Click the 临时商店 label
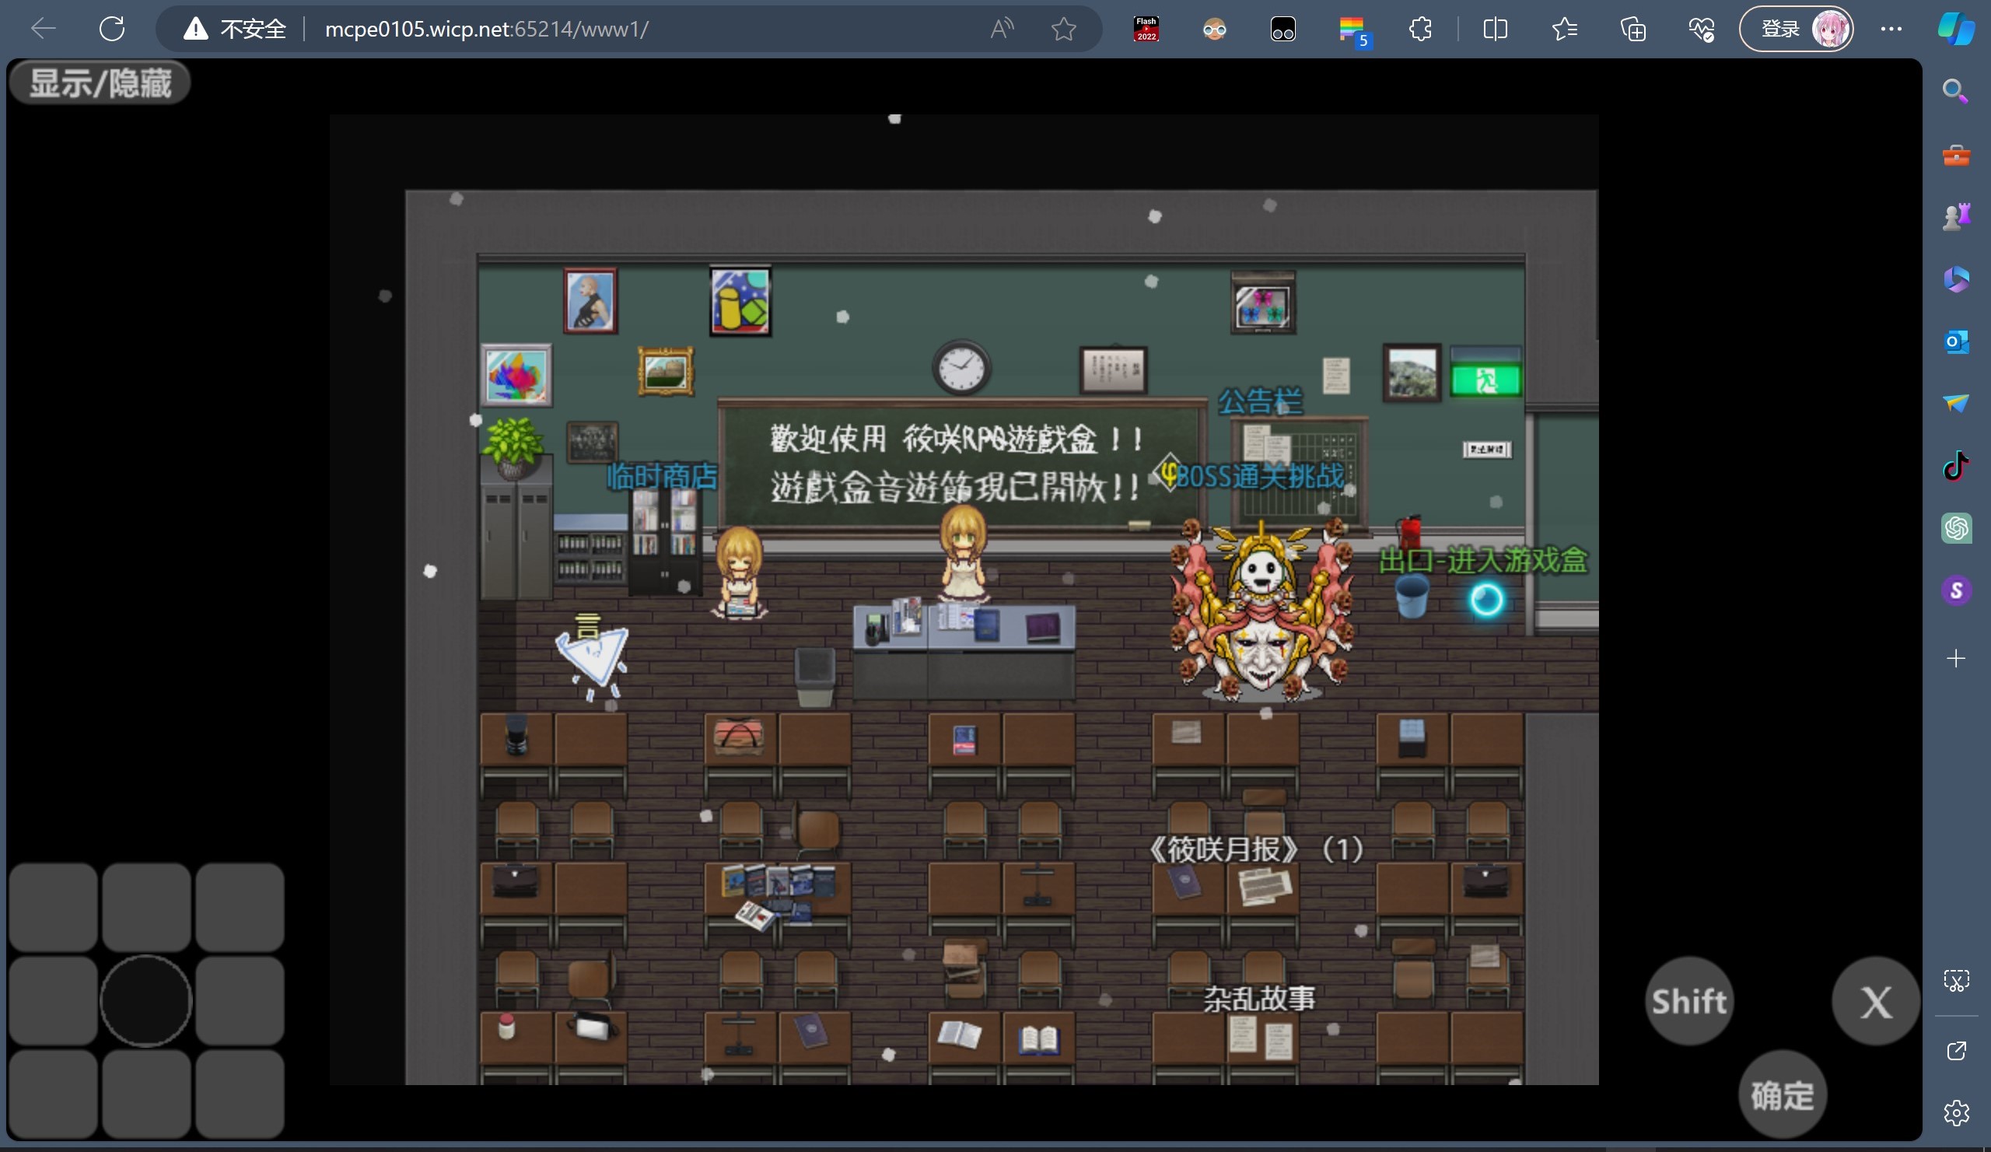The width and height of the screenshot is (1991, 1152). pos(662,477)
